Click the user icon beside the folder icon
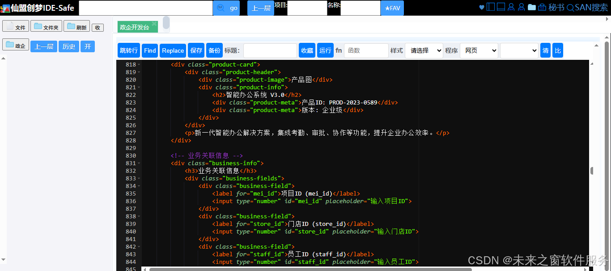 (x=521, y=7)
